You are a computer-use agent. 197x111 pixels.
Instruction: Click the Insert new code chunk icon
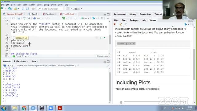tap(64, 18)
